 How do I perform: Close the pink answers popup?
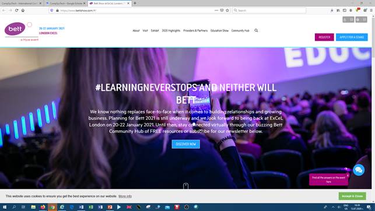[348, 175]
